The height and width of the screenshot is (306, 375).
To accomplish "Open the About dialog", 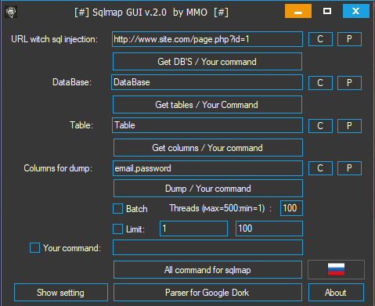I will pos(336,293).
